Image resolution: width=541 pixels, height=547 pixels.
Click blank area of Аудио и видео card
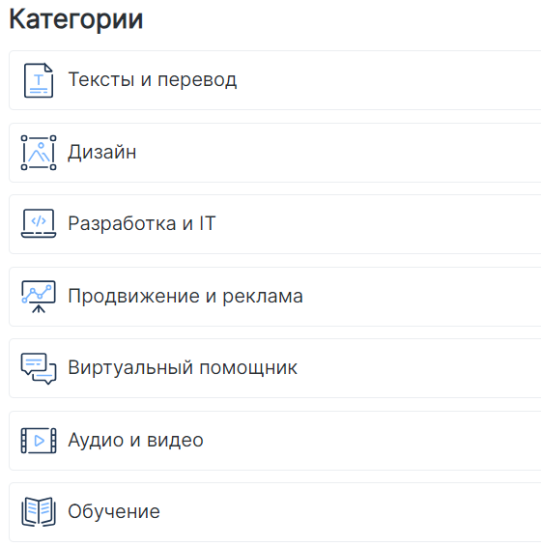pos(384,441)
